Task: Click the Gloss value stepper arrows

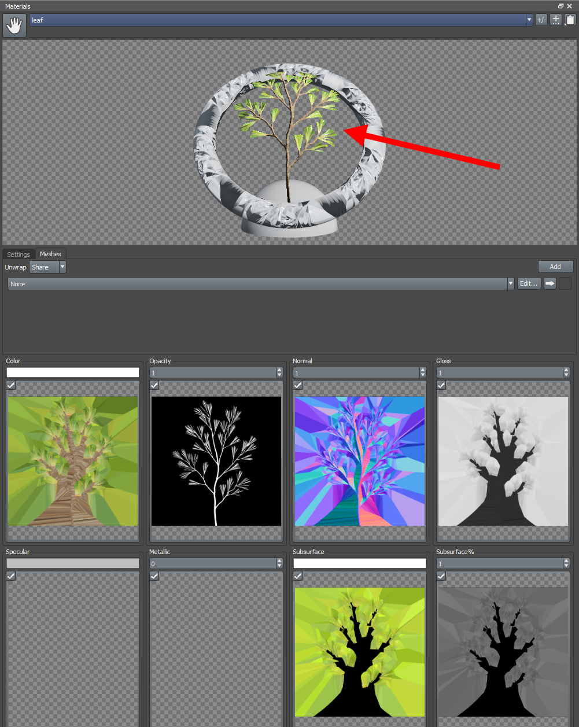Action: click(x=566, y=373)
